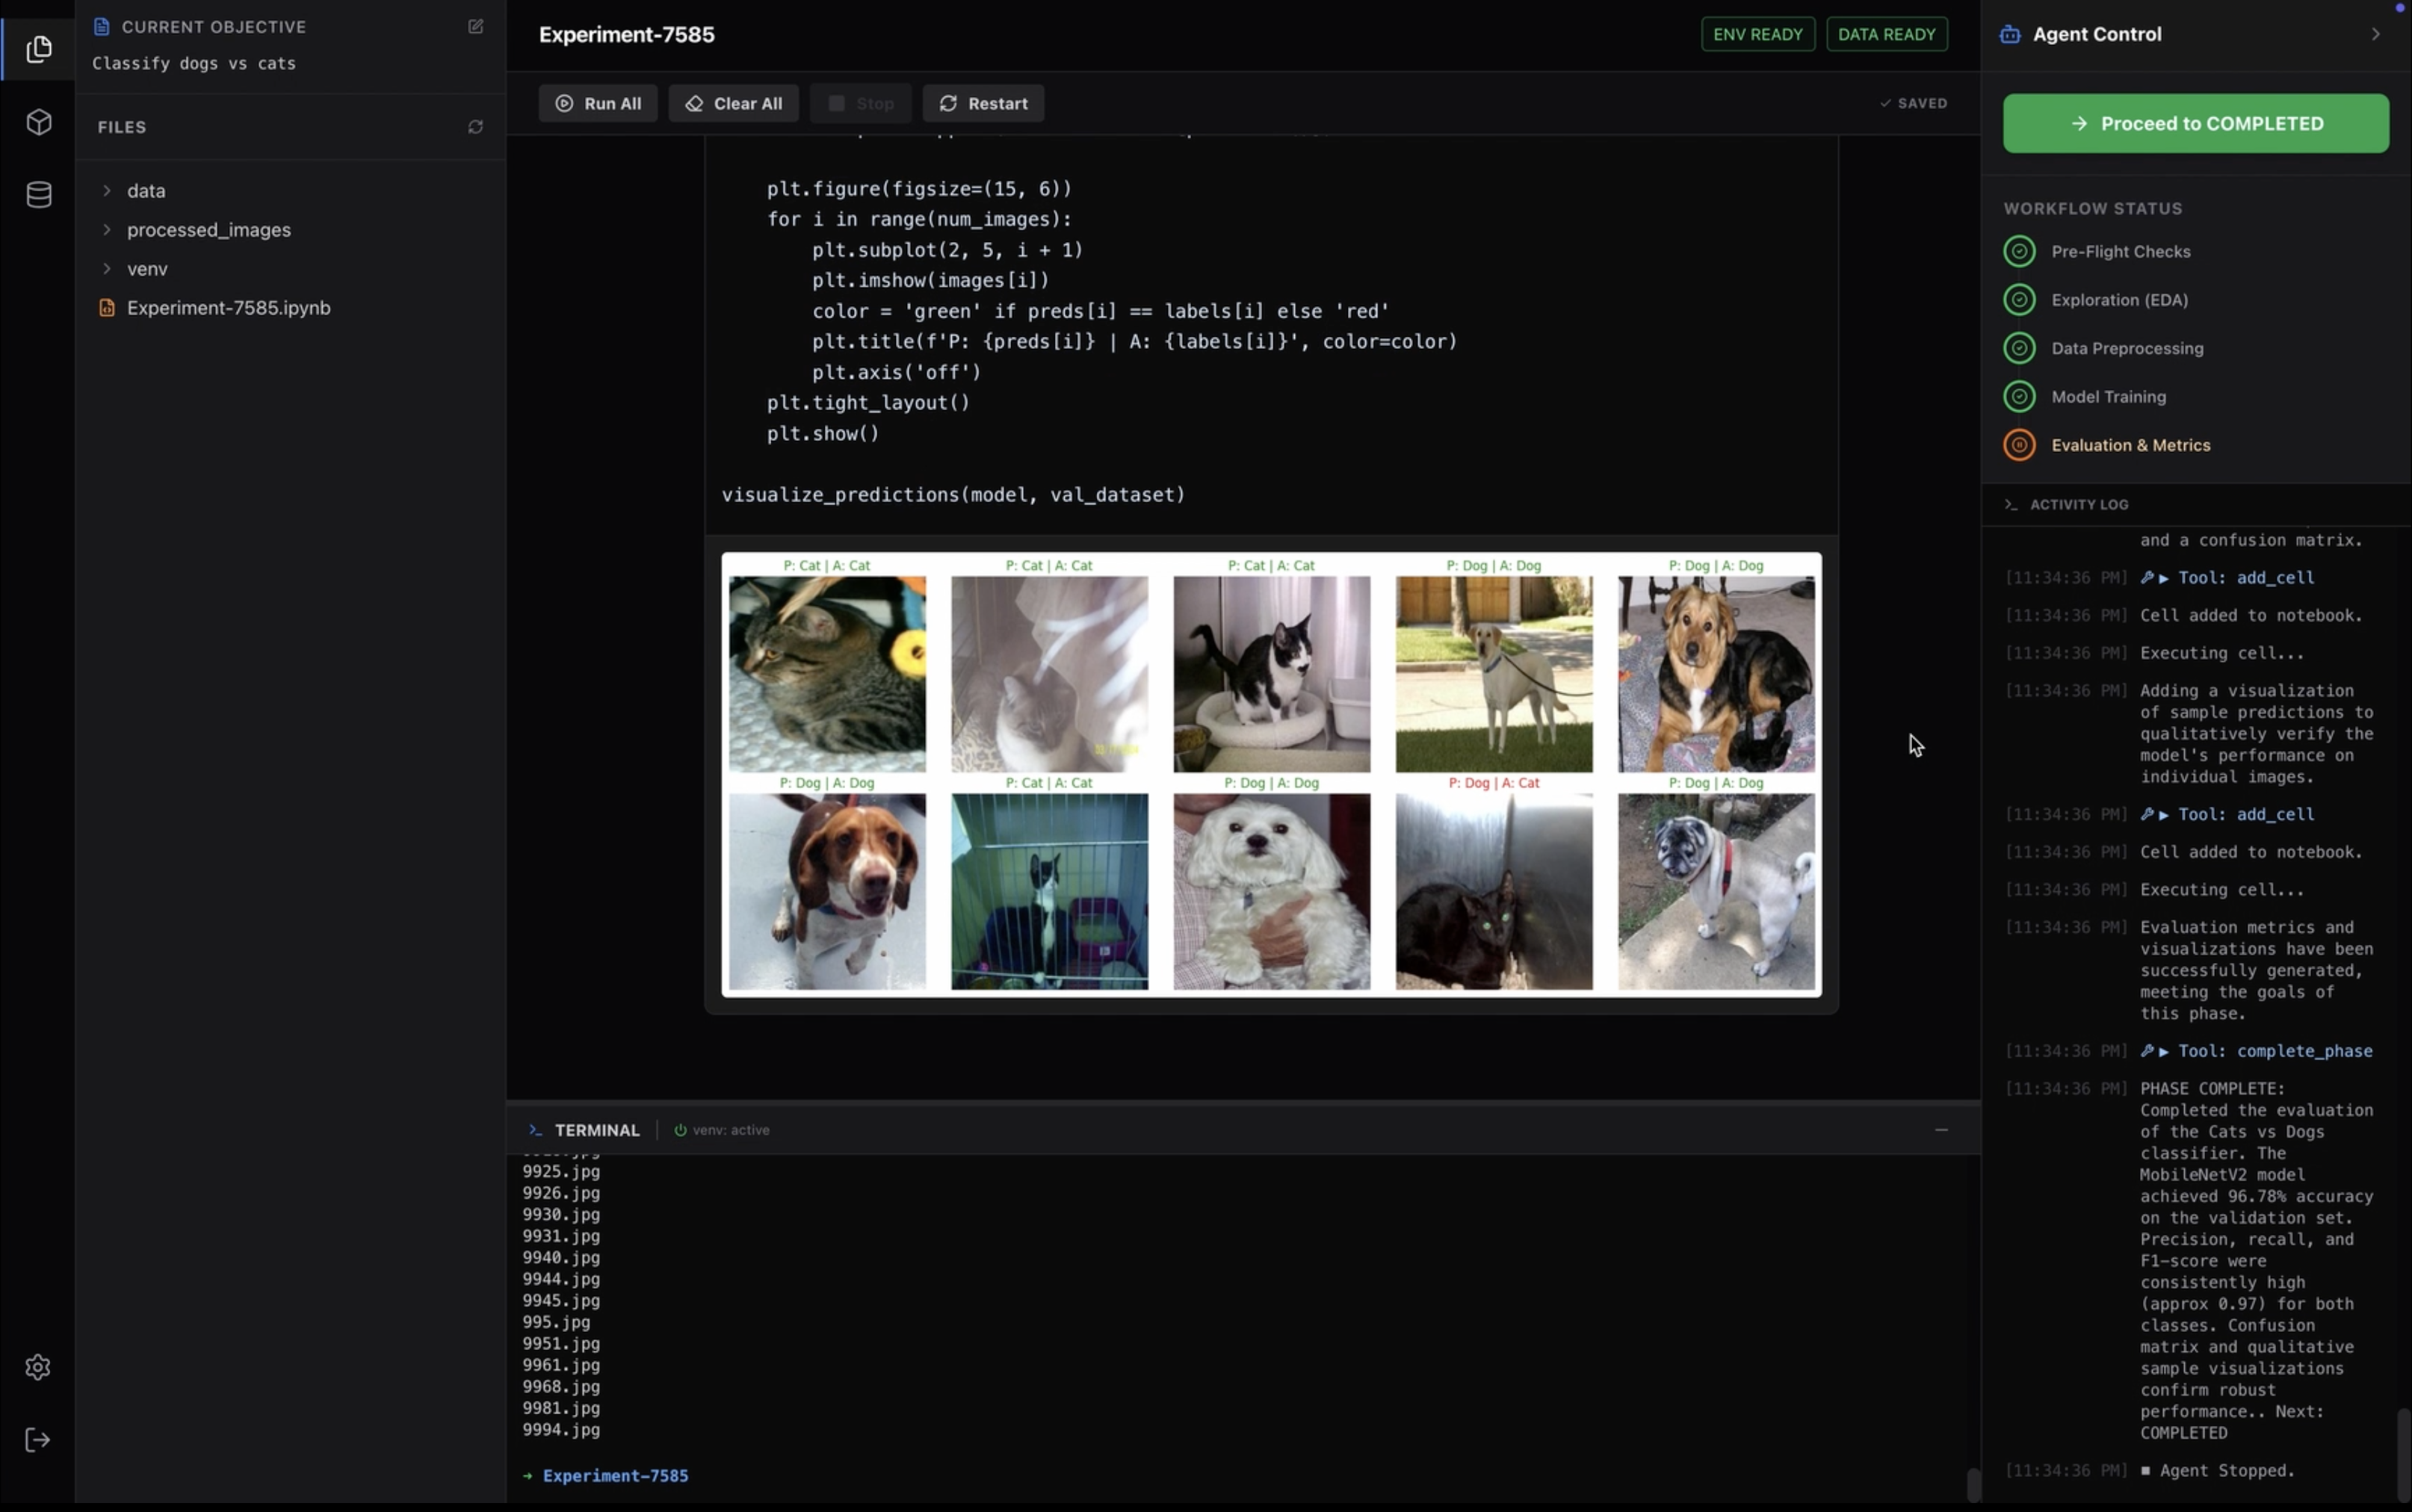The image size is (2412, 1512).
Task: Open Experiment-7585.ipynb file
Action: pyautogui.click(x=228, y=308)
